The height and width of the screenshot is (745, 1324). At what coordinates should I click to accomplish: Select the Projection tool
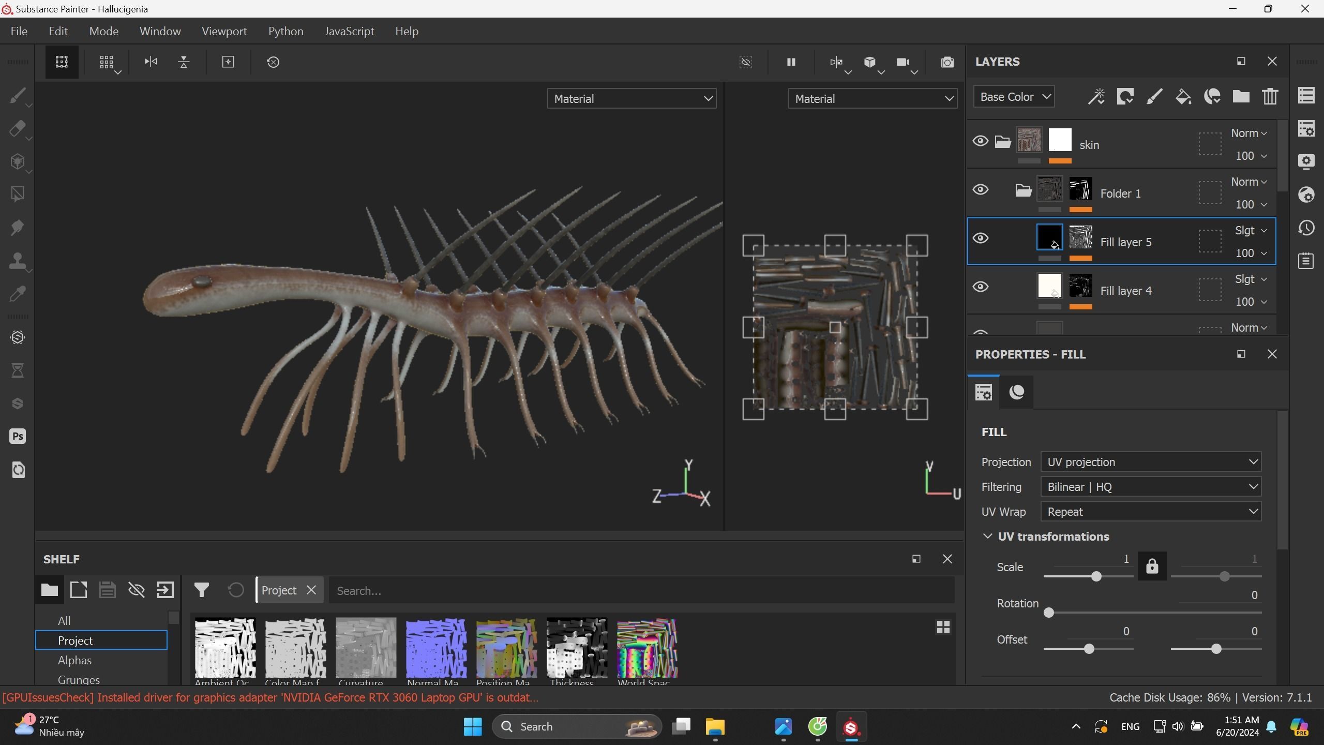pos(17,162)
